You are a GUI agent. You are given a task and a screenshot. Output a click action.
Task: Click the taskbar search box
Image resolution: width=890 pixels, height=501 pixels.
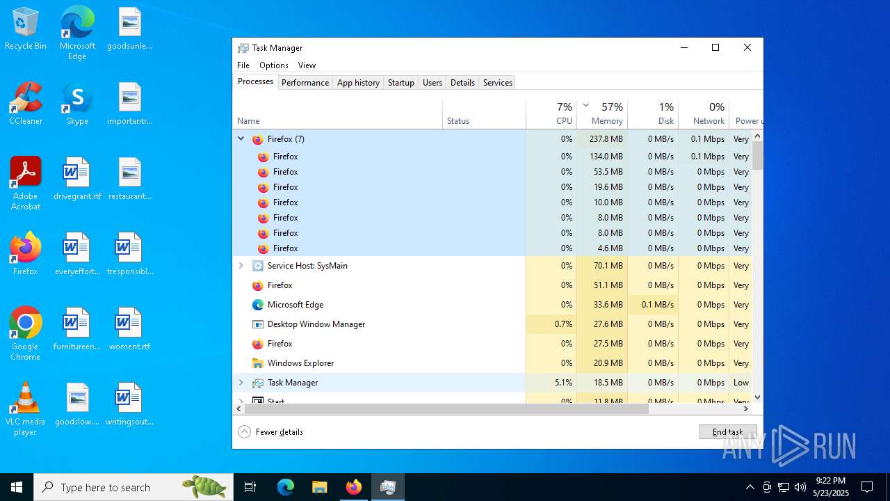click(x=133, y=487)
